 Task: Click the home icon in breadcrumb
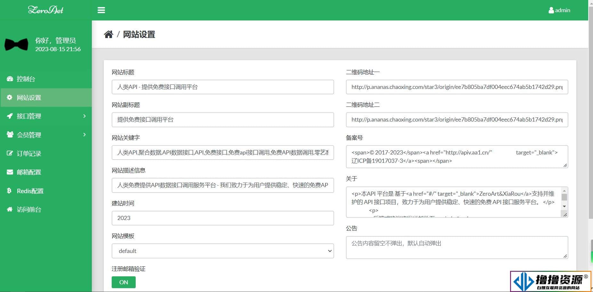click(x=108, y=34)
